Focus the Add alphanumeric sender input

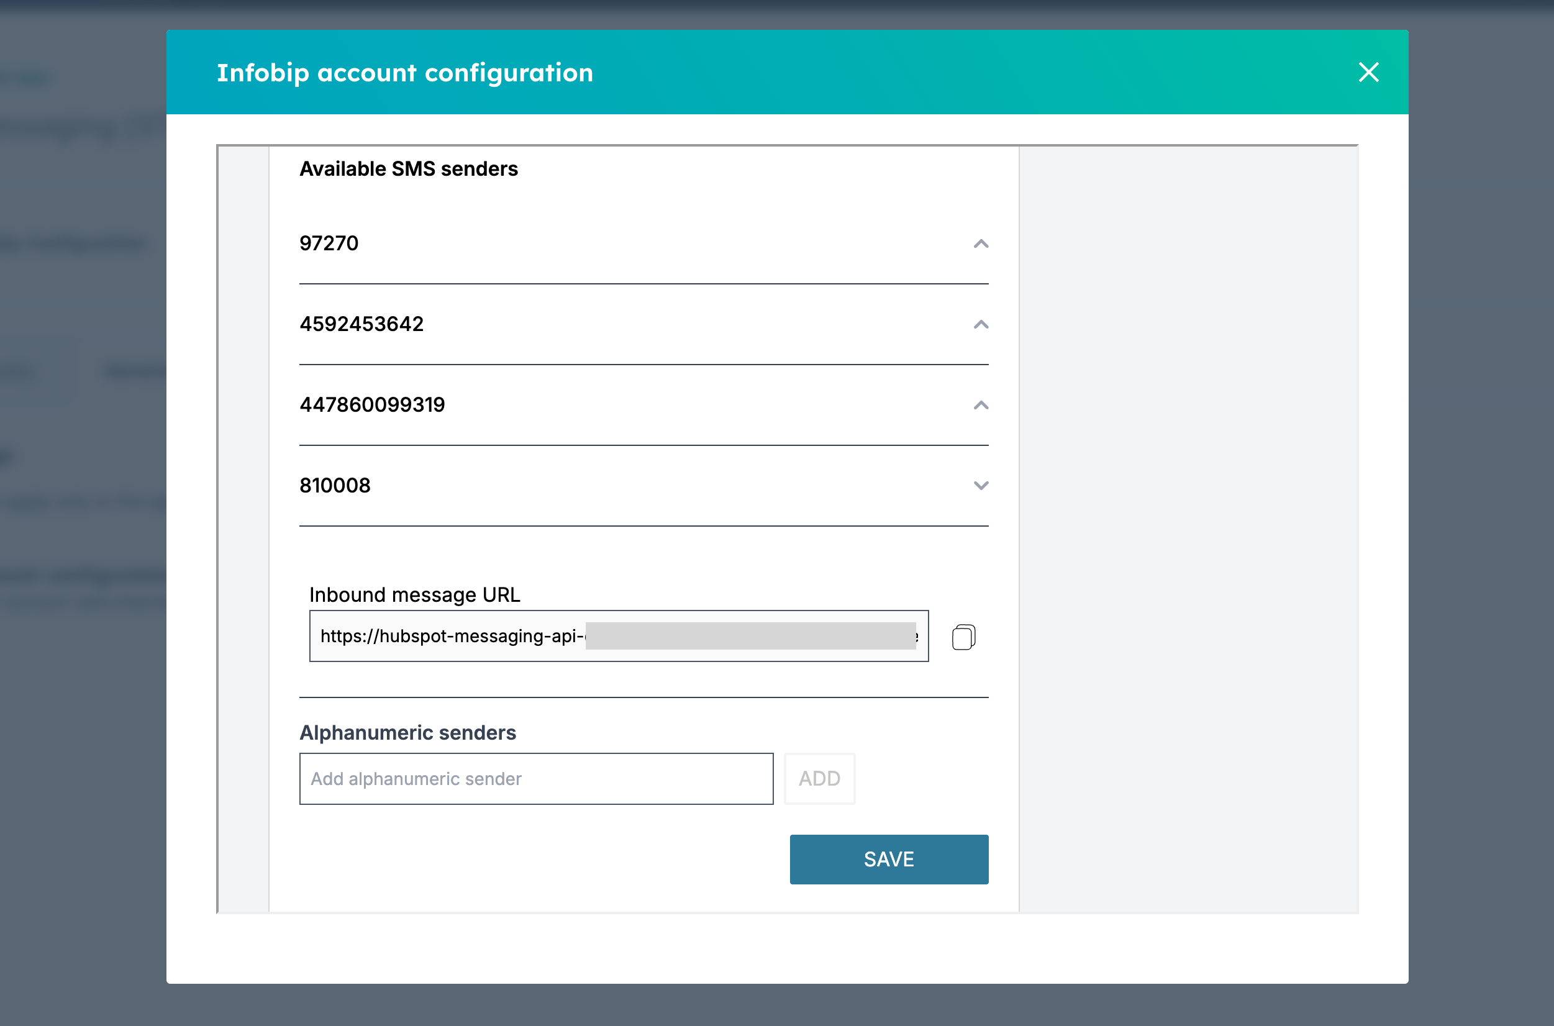[x=536, y=779]
